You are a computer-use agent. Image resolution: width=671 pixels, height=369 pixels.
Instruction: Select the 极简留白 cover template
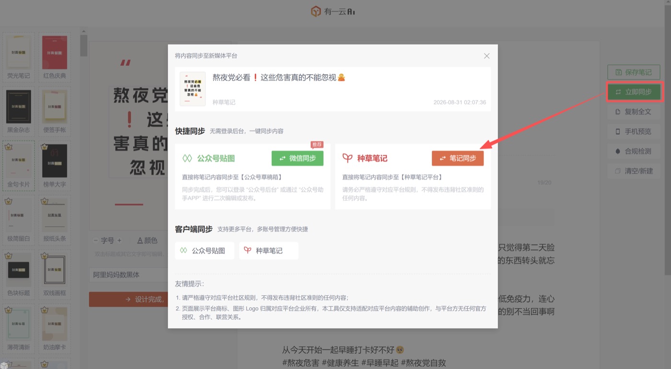tap(19, 220)
